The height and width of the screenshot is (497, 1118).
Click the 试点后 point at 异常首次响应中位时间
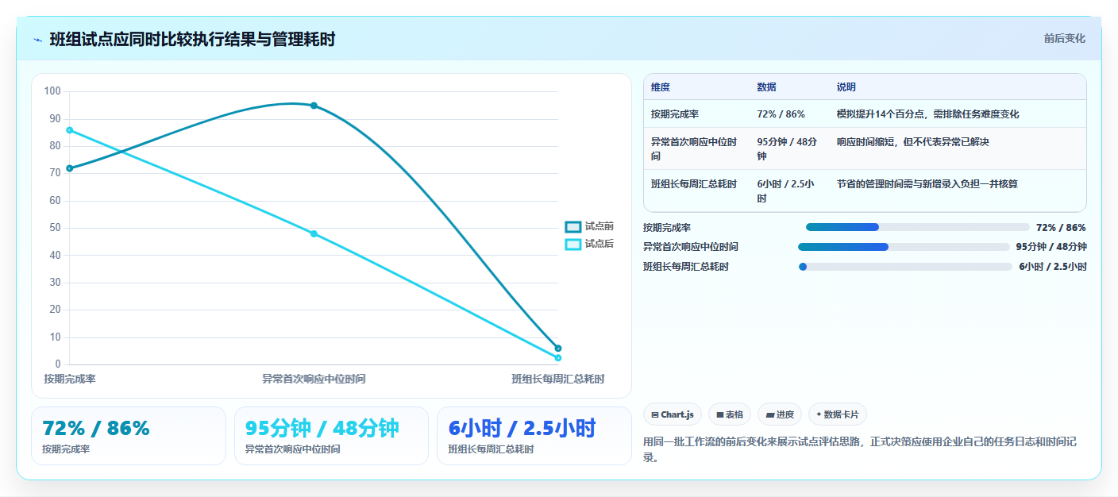coord(314,233)
